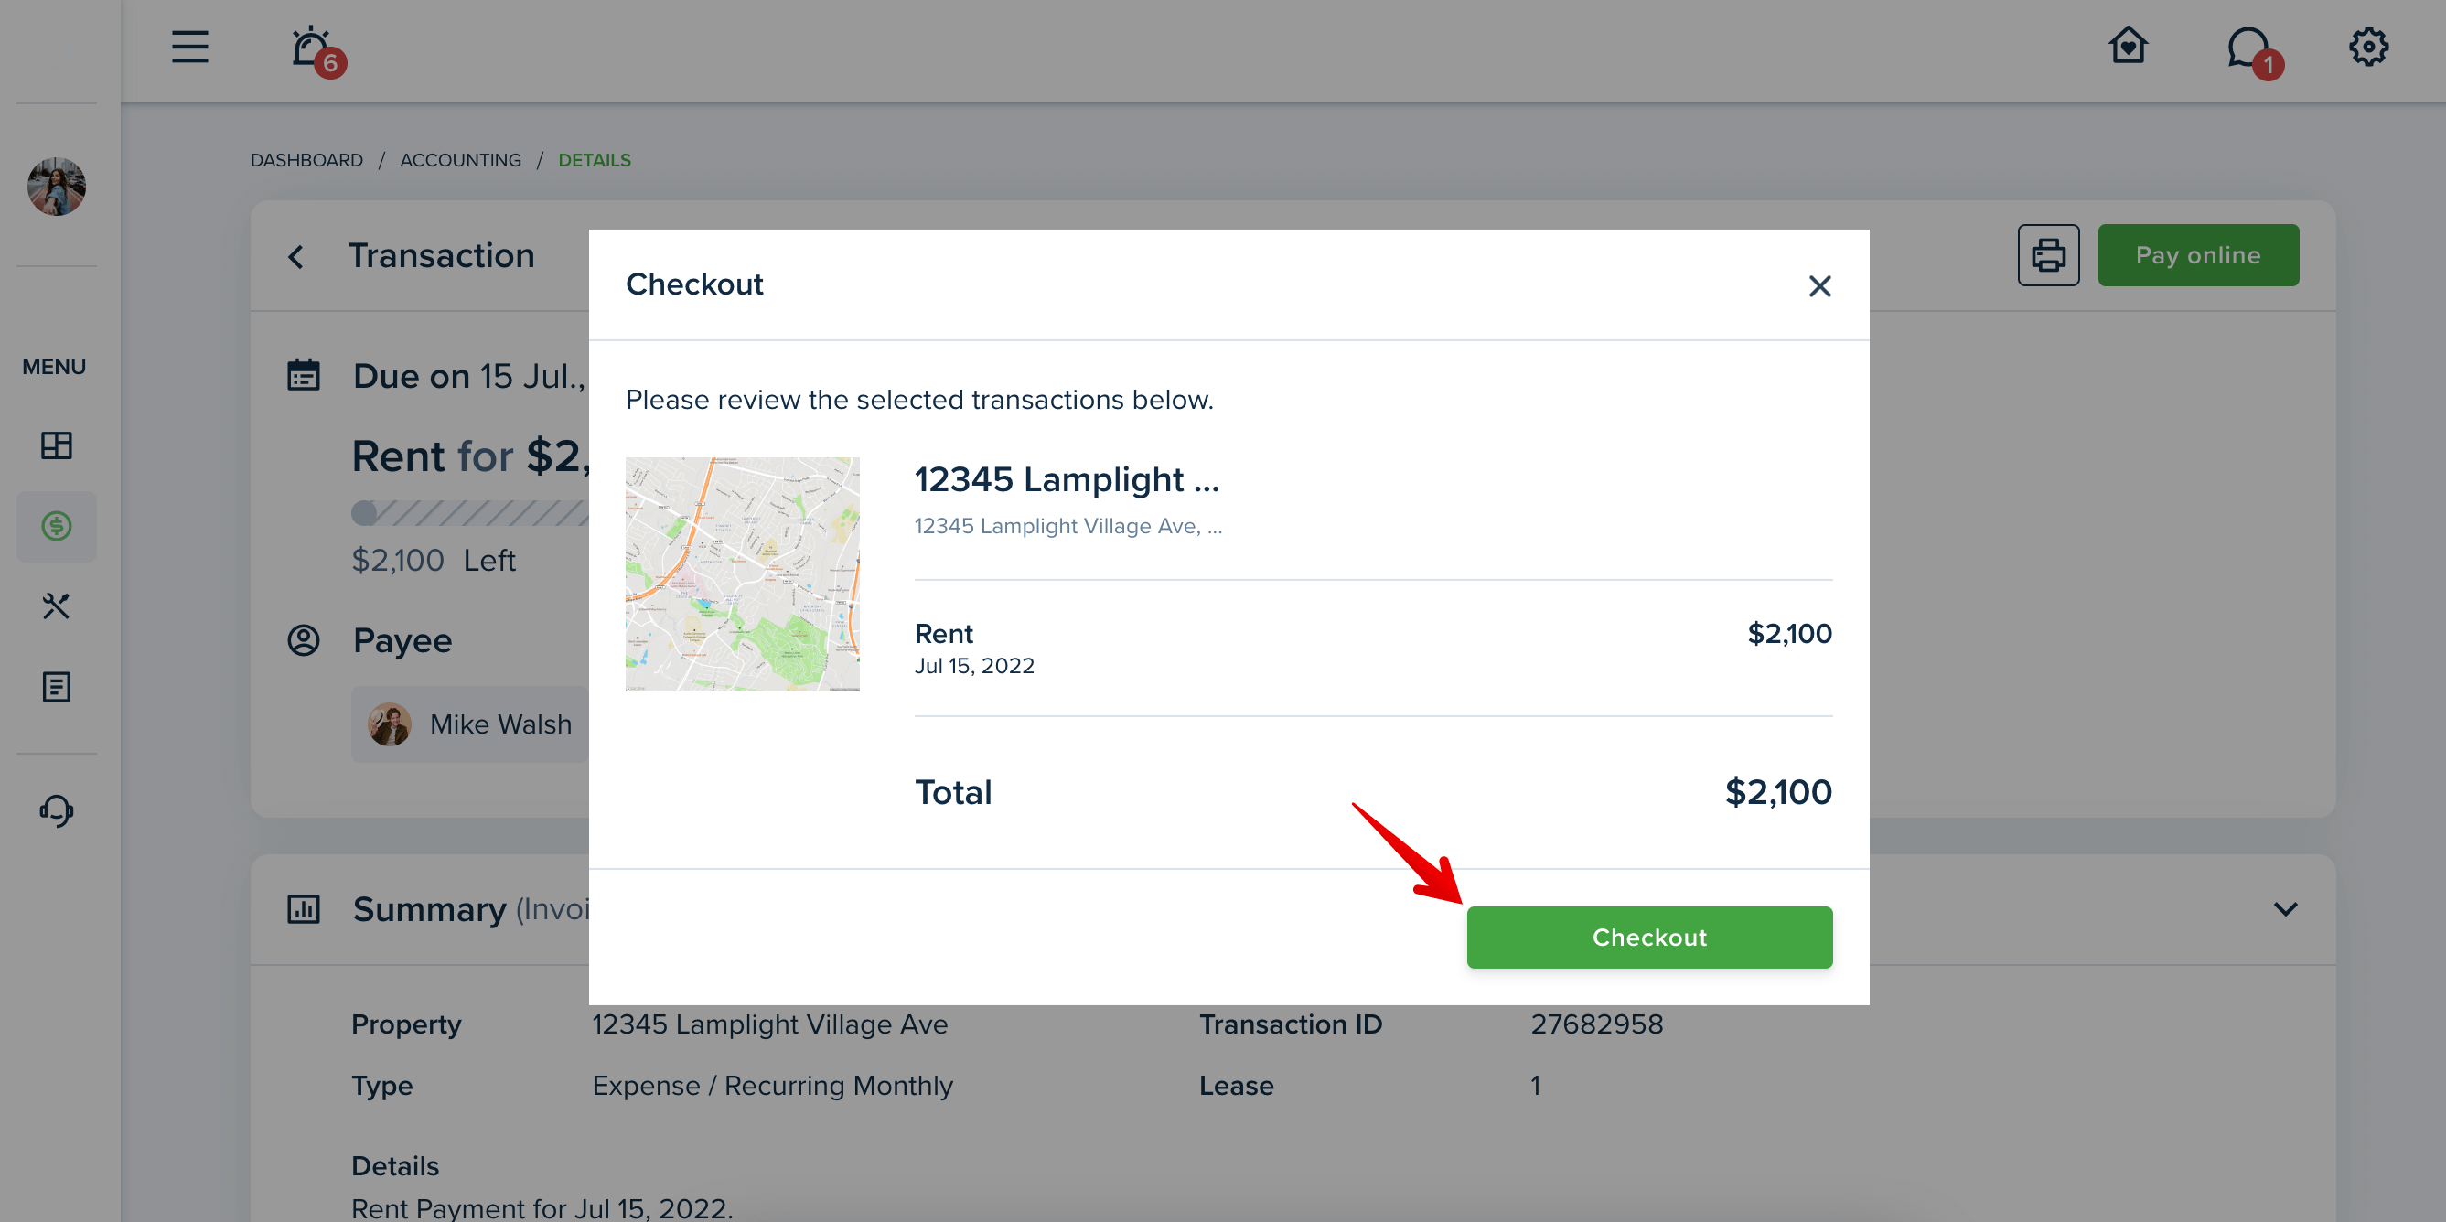Click the property map thumbnail
This screenshot has height=1222, width=2446.
743,574
